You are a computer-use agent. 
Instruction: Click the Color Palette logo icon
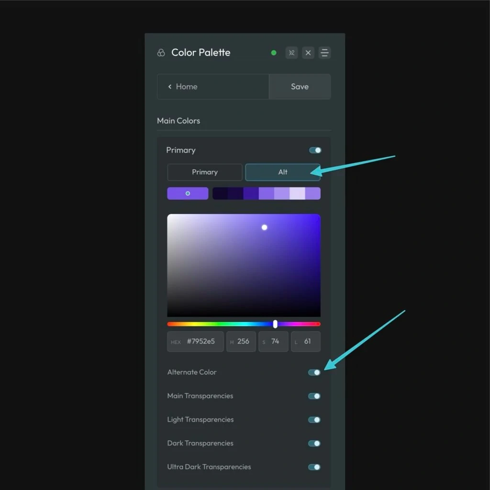coord(161,53)
